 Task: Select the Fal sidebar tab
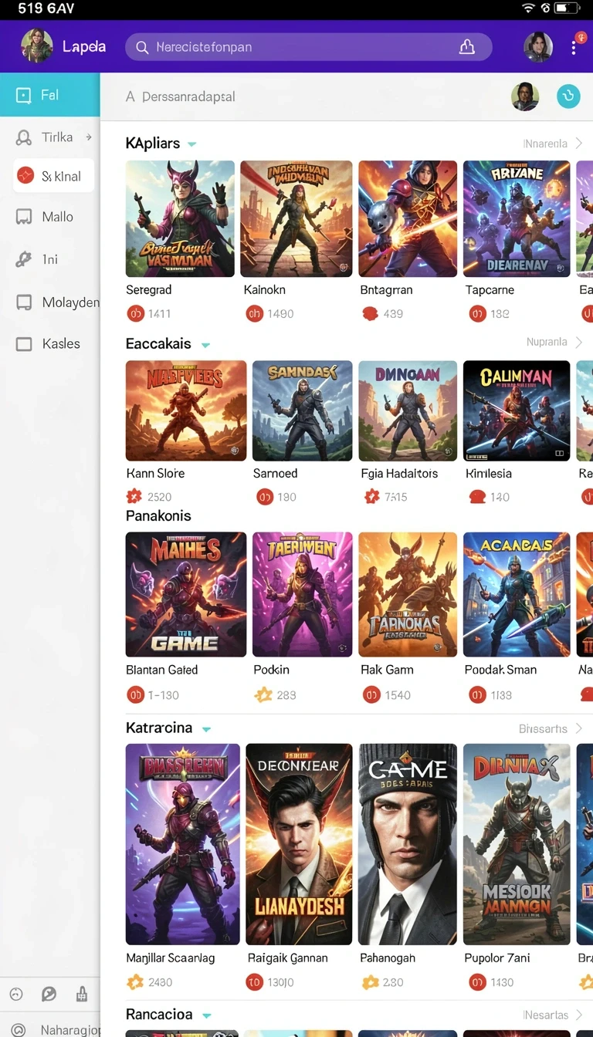click(50, 95)
